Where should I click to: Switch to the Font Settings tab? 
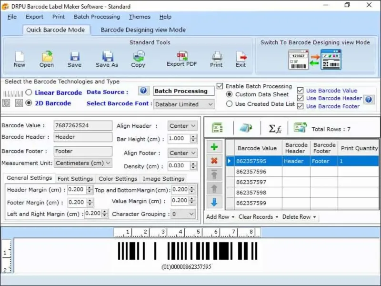[x=75, y=179]
